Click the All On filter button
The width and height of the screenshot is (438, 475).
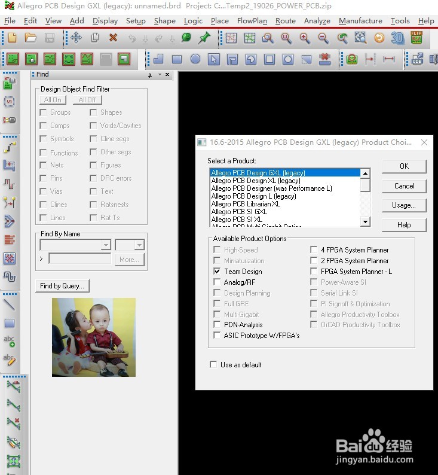click(53, 100)
